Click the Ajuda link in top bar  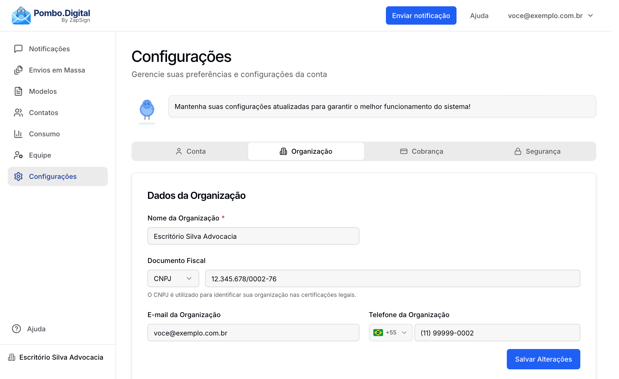pos(479,15)
